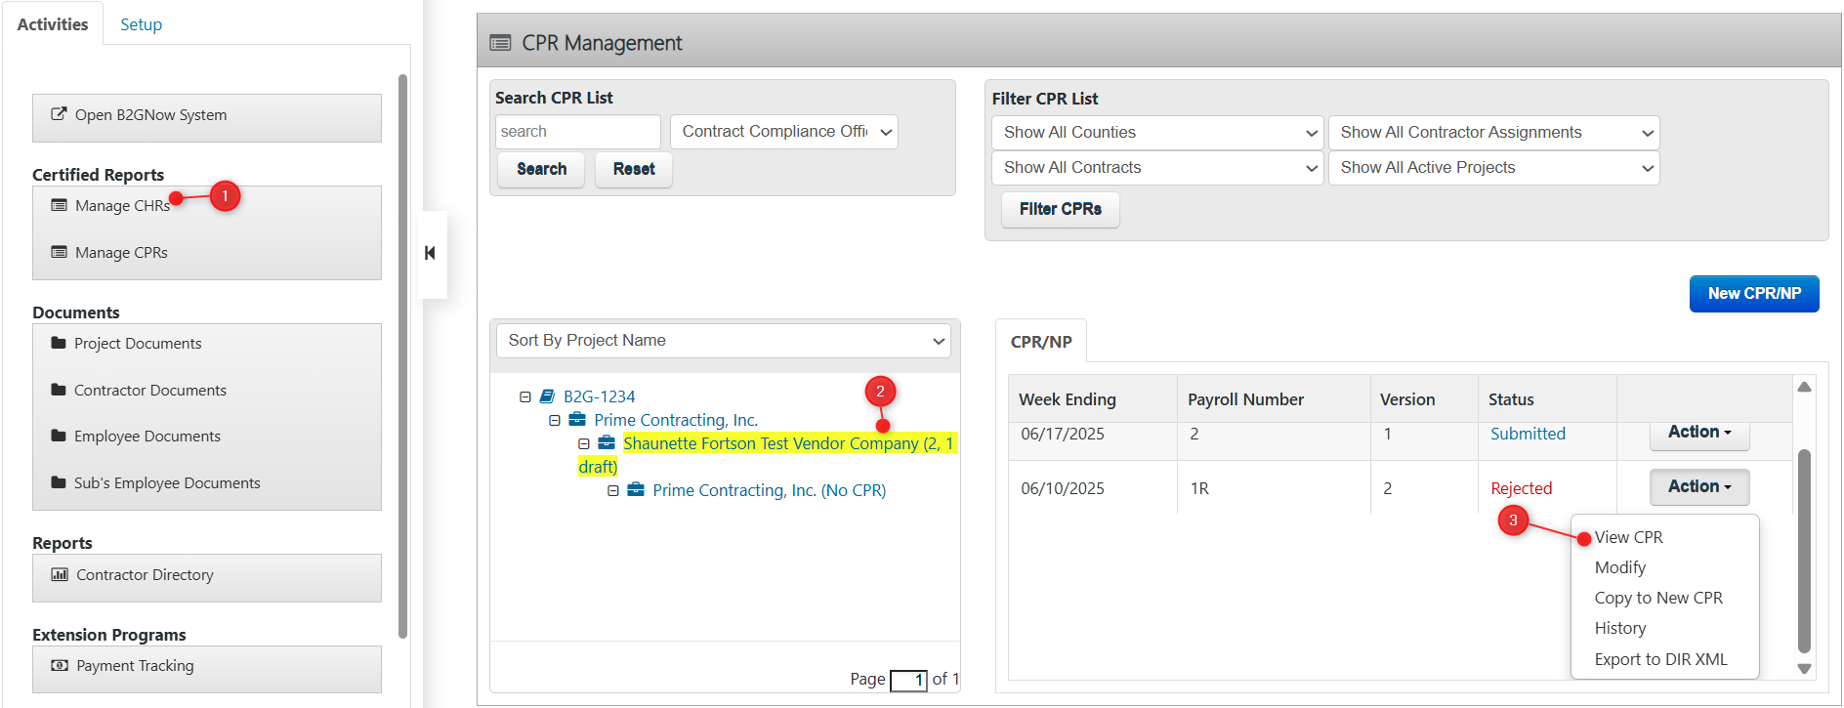Screen dimensions: 1844x708
Task: Open the Show All Contractor Assignments dropdown
Action: pos(1493,133)
